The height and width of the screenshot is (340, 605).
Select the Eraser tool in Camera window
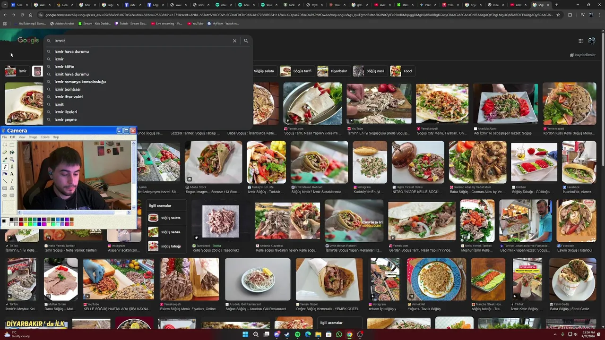click(5, 152)
